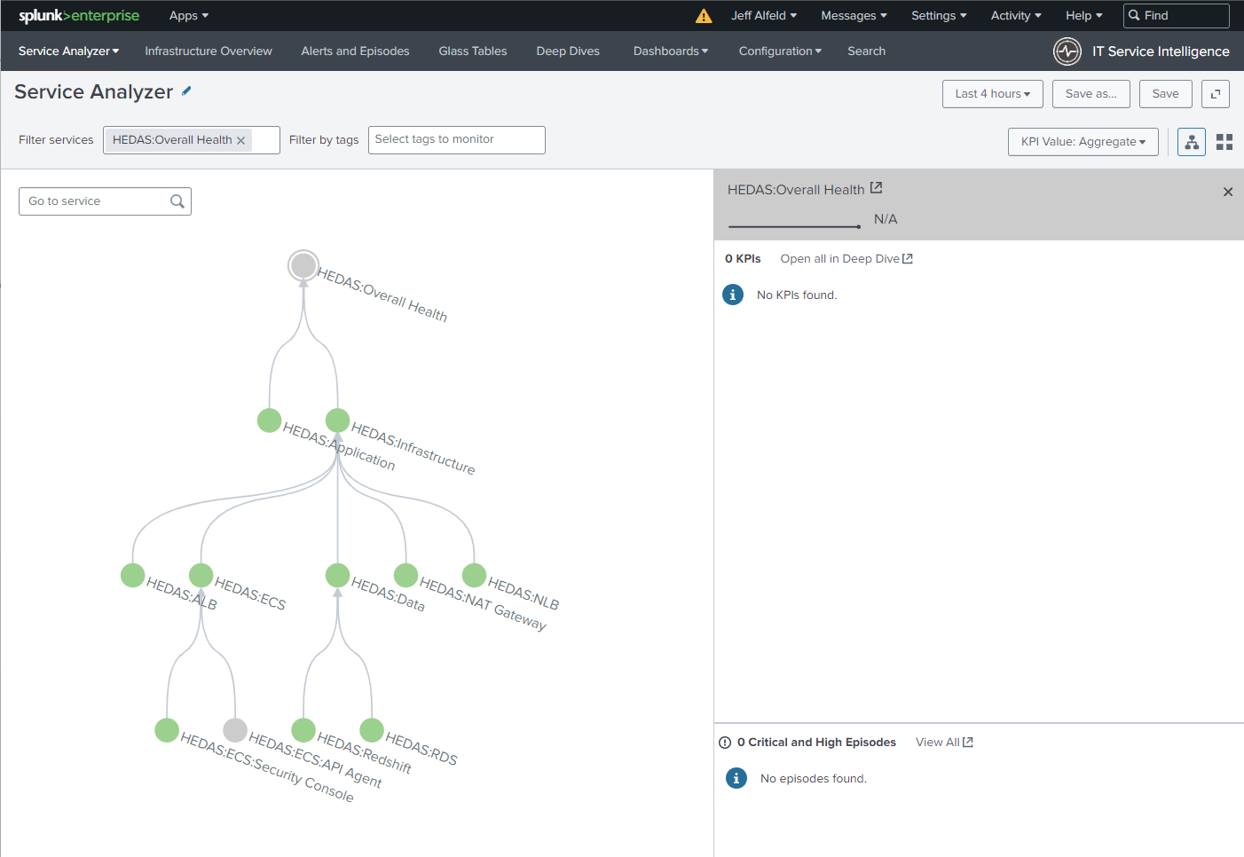Select the HEDAS:Application node
This screenshot has height=857, width=1244.
click(x=270, y=421)
